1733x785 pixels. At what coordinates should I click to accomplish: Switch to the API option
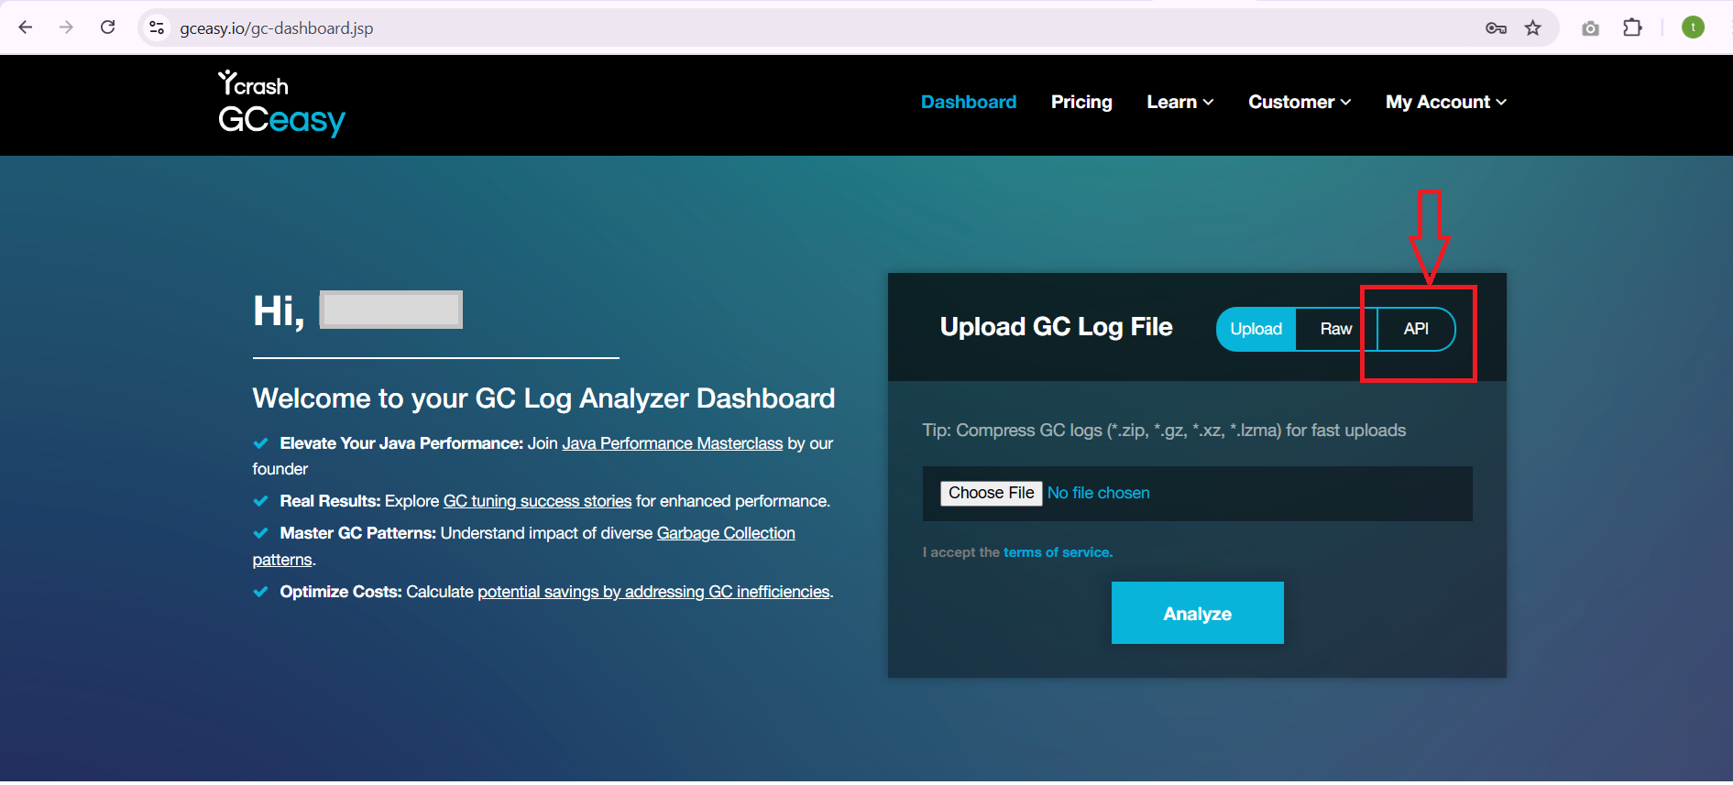1416,329
